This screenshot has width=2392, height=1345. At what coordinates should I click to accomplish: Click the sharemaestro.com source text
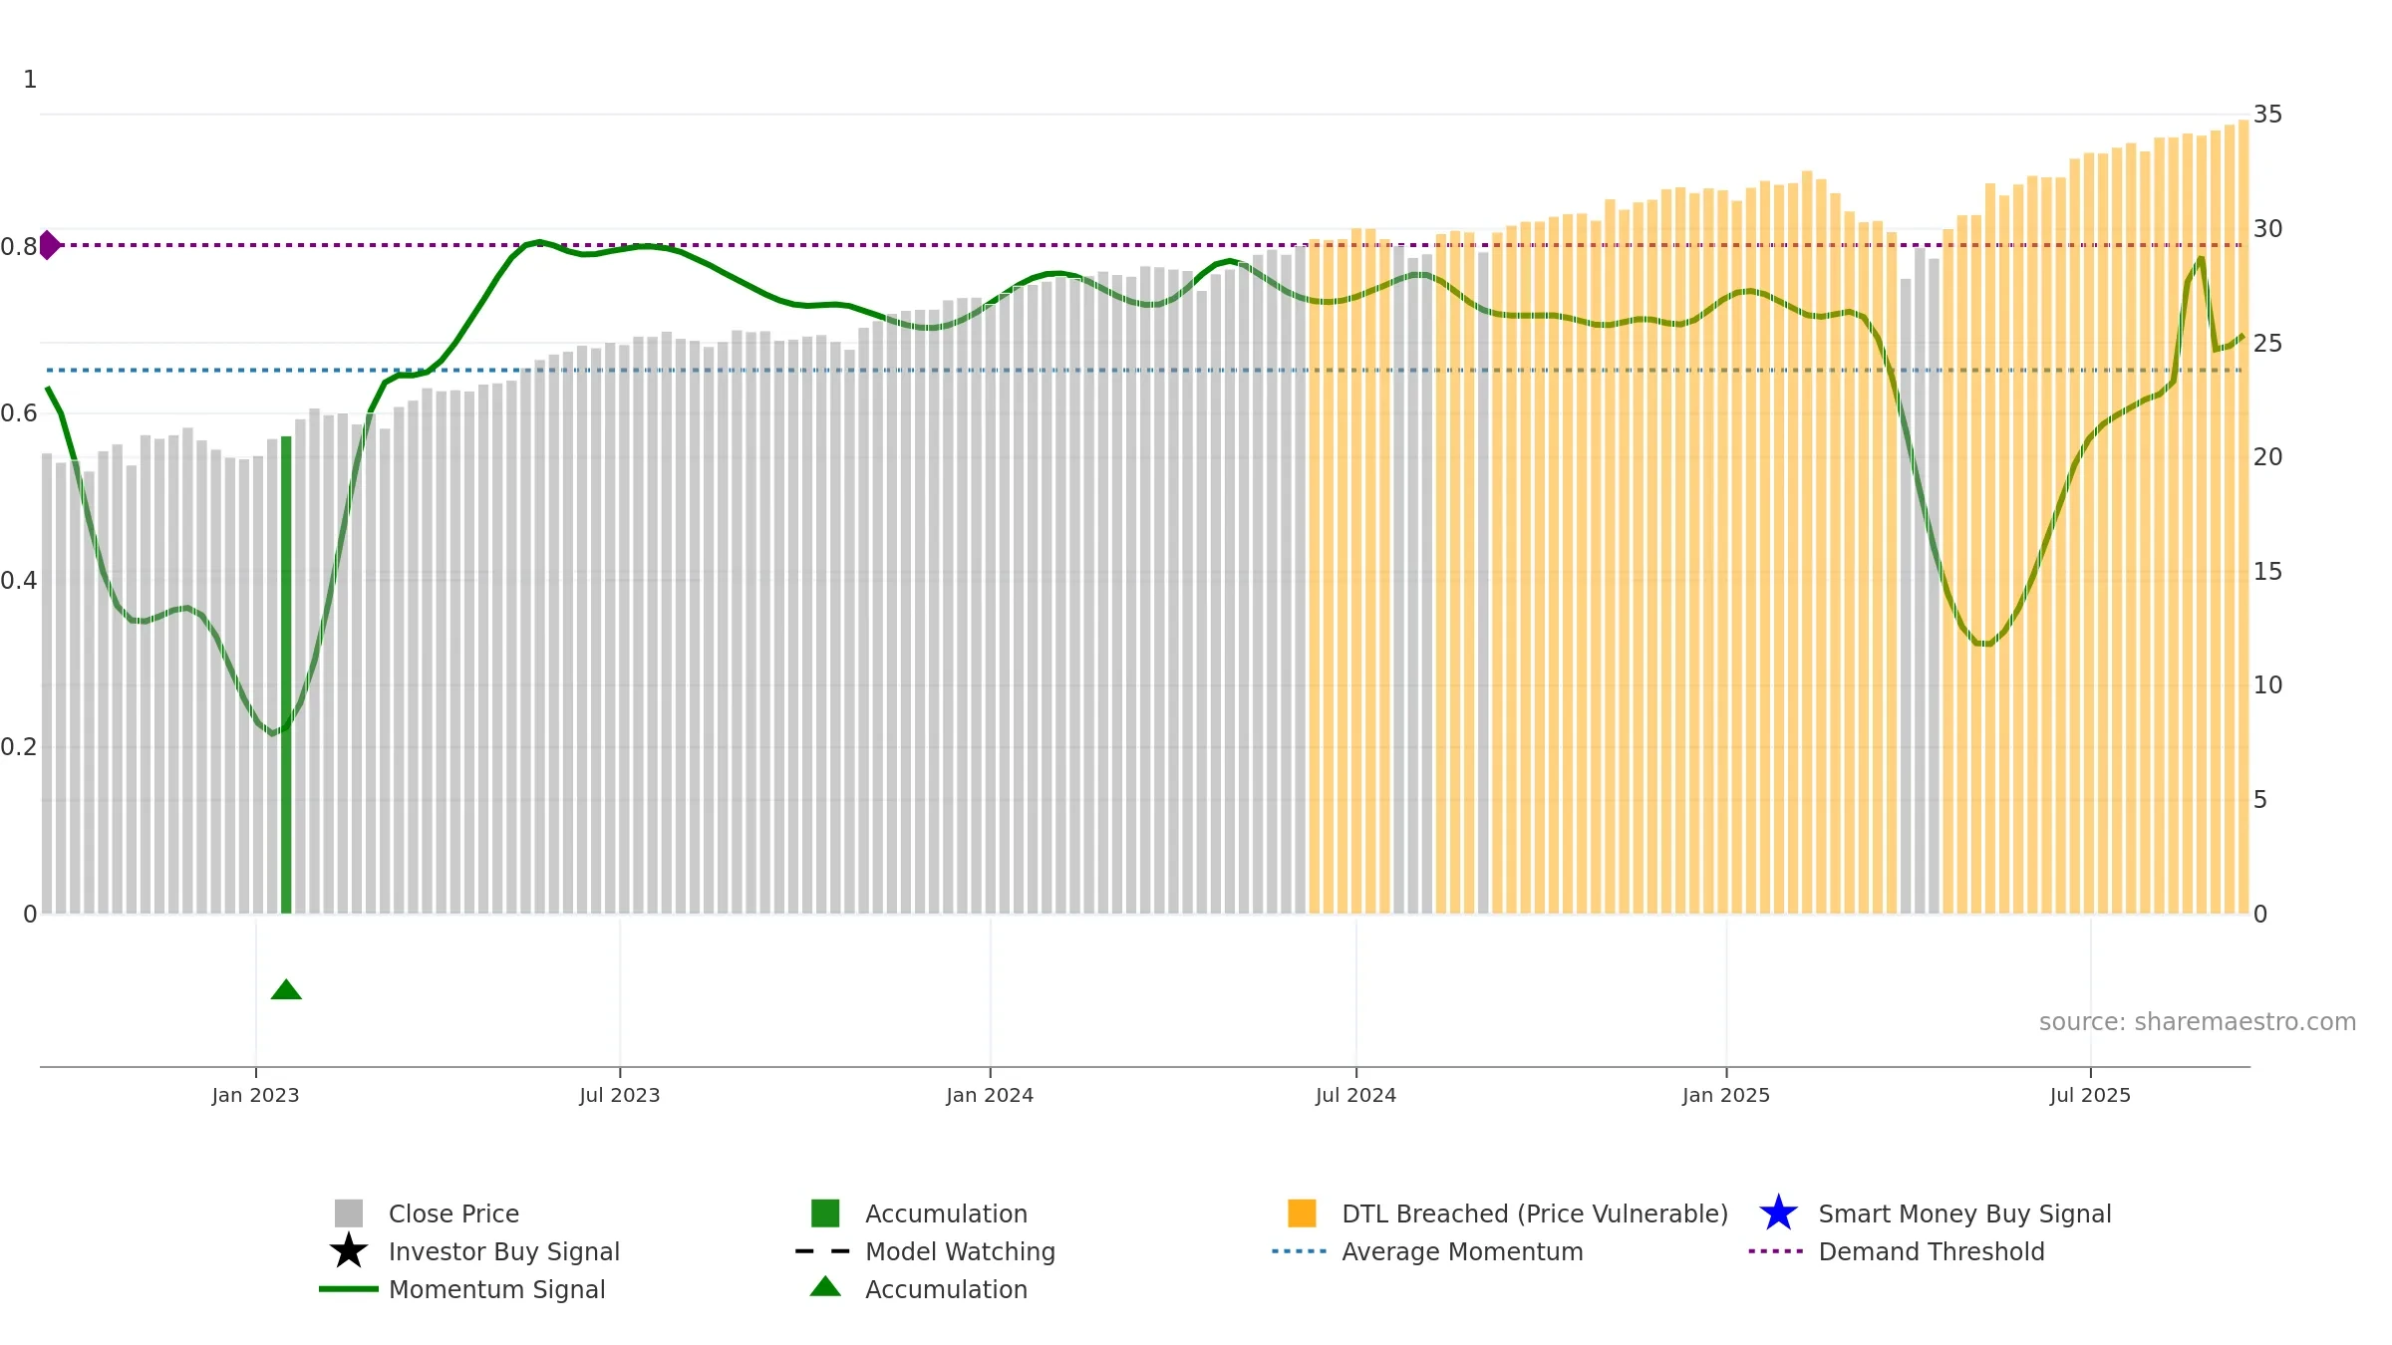[2198, 1022]
